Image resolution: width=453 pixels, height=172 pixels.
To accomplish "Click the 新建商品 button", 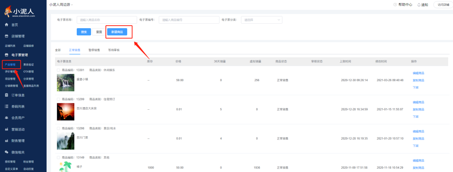I will [x=117, y=32].
